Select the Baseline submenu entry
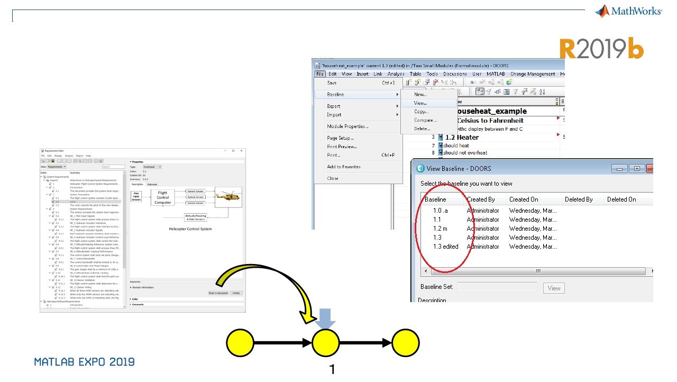This screenshot has height=382, width=677. coord(358,94)
